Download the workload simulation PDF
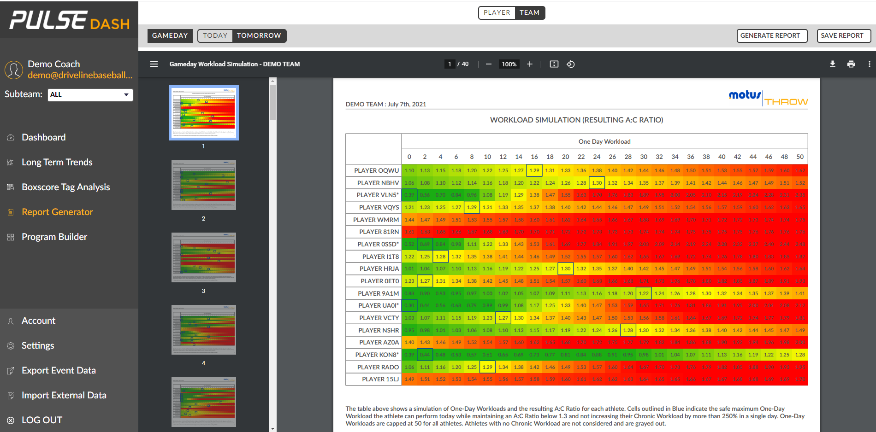Screen dimensions: 876x432 pyautogui.click(x=832, y=64)
